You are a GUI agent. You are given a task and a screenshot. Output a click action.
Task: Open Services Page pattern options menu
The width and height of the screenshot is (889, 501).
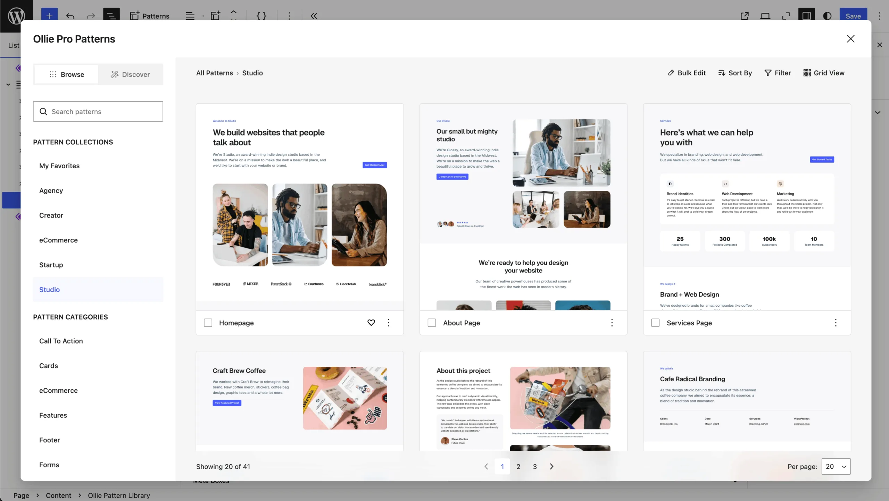836,323
